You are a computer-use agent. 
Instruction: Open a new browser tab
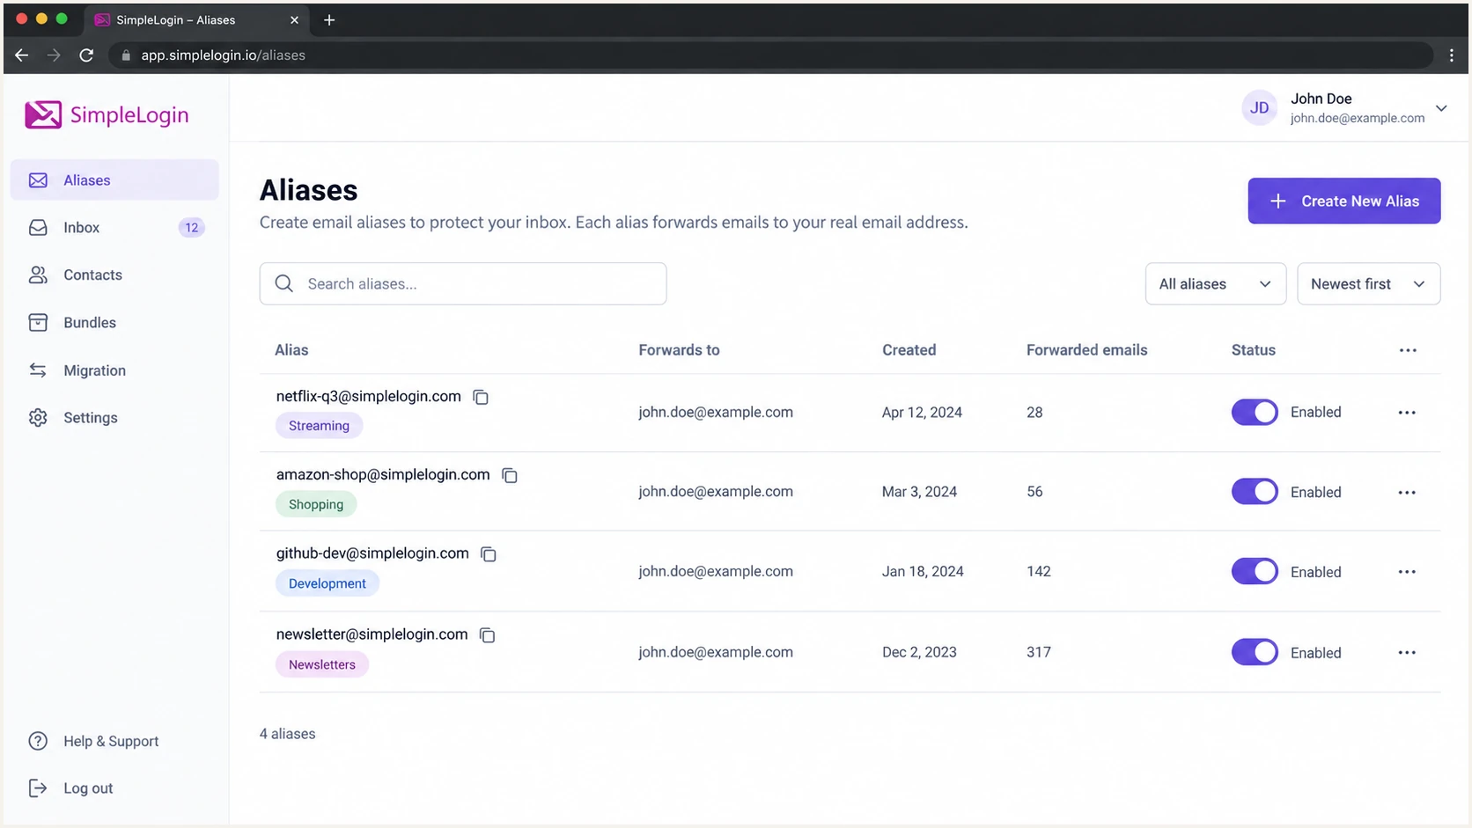coord(329,19)
